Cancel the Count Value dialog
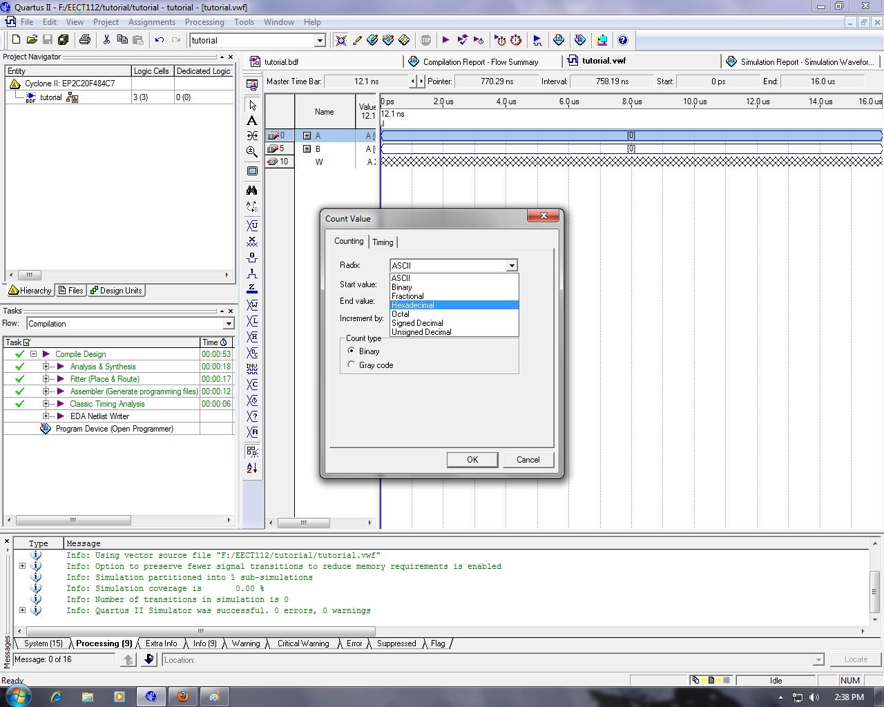The image size is (884, 707). tap(528, 459)
